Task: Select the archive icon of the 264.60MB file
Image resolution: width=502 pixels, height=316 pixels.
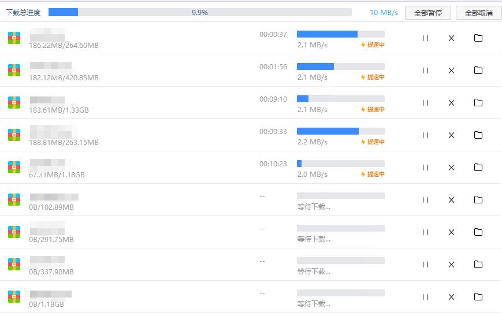Action: [x=14, y=38]
